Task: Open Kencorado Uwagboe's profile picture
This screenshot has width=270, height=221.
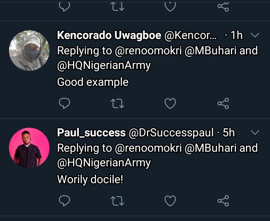Action: pos(29,51)
